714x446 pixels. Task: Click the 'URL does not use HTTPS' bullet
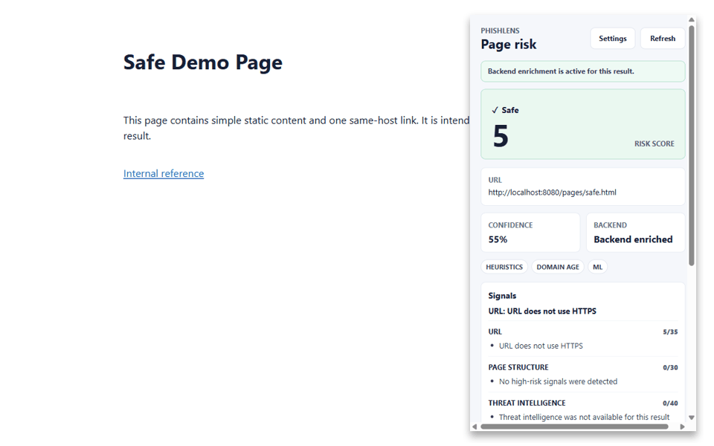[x=541, y=346]
